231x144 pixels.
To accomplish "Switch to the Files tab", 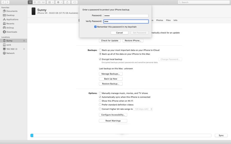I will click(168, 20).
